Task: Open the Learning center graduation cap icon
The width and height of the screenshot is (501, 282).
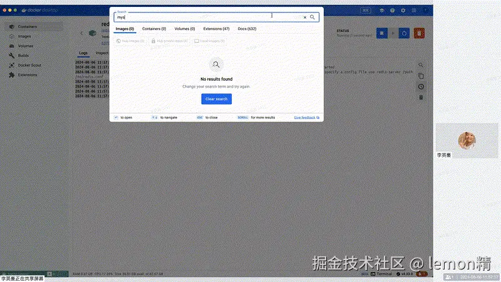Action: click(382, 10)
